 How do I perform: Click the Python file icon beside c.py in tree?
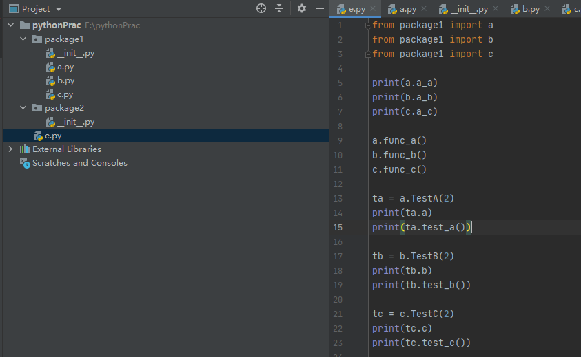[x=50, y=95]
